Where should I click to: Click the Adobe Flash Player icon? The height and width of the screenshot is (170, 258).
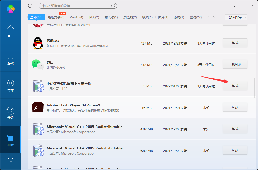tap(38, 107)
